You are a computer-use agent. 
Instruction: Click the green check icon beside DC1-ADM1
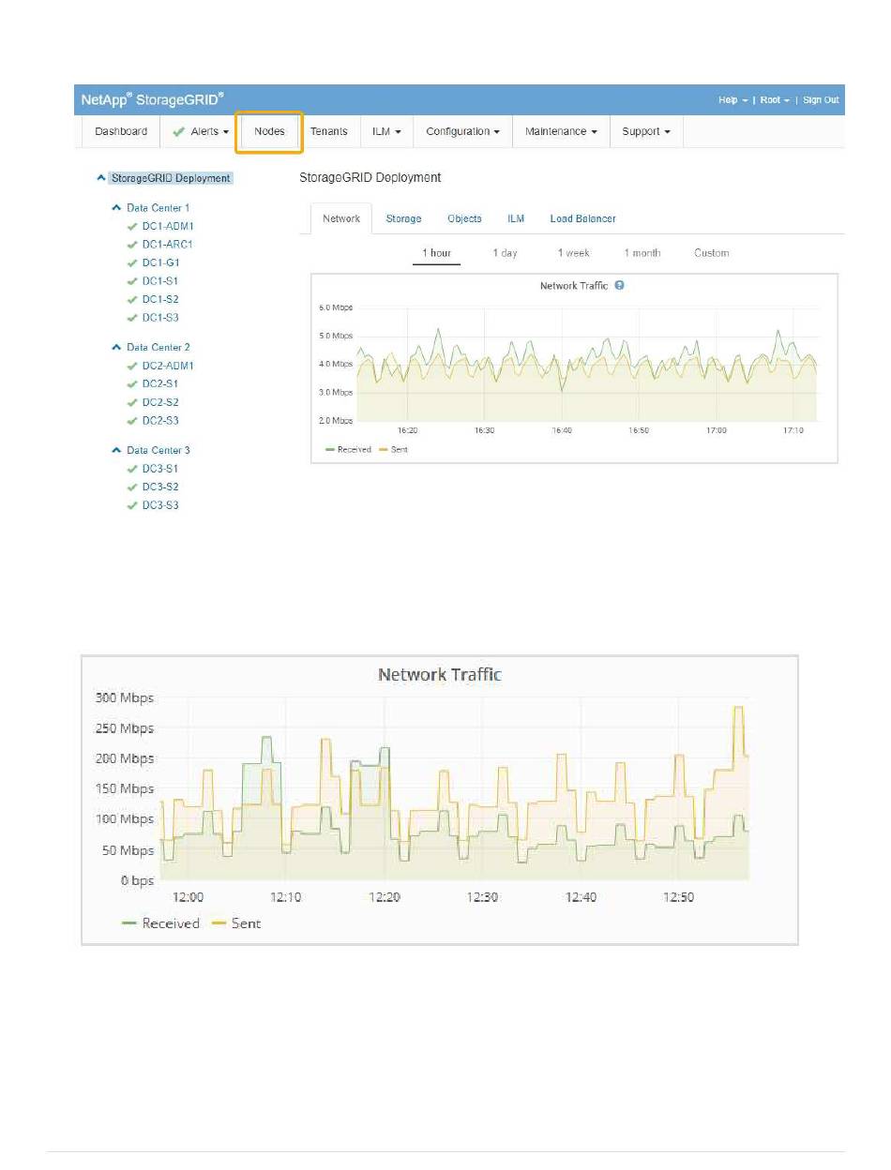click(x=132, y=226)
